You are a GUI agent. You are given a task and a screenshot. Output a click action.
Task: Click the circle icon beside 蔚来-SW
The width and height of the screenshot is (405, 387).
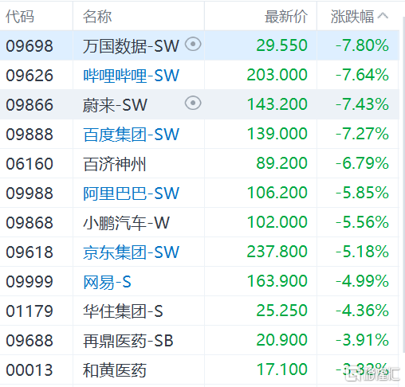click(193, 103)
